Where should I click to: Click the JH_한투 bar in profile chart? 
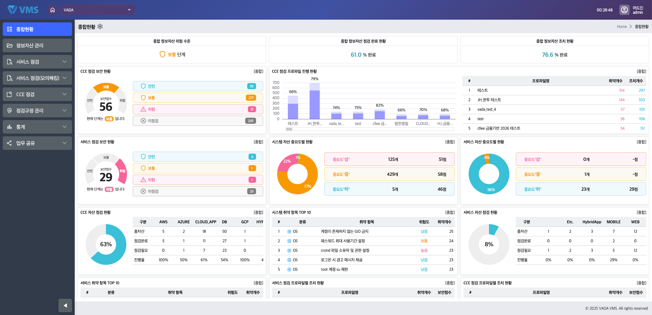click(x=315, y=101)
